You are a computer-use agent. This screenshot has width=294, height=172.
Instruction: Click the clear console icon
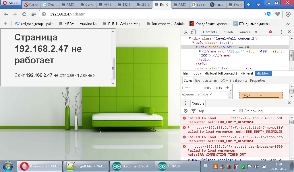[186, 111]
